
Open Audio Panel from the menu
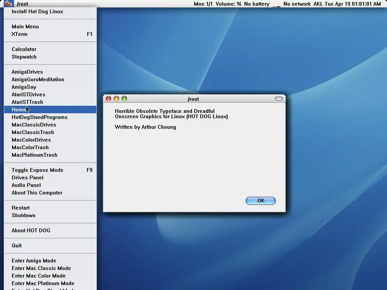pyautogui.click(x=50, y=185)
